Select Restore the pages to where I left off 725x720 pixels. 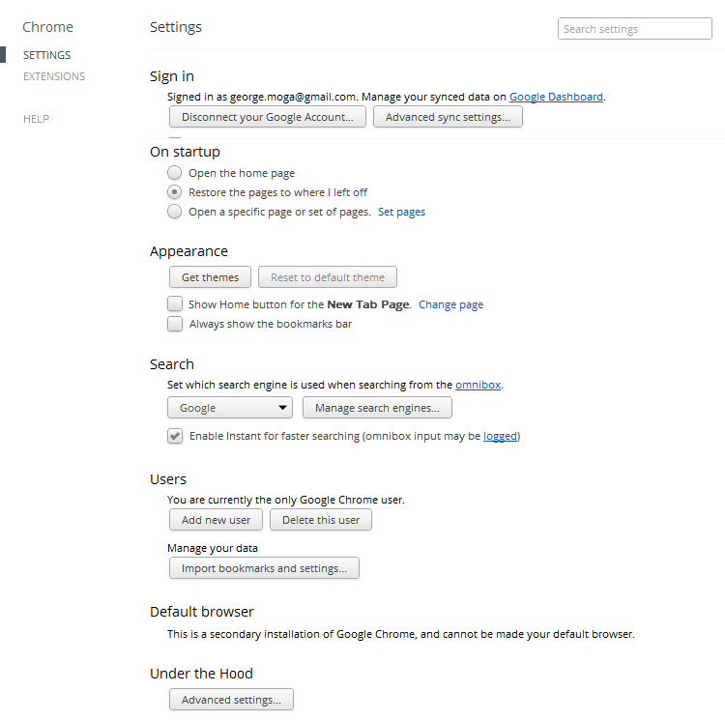click(x=174, y=191)
